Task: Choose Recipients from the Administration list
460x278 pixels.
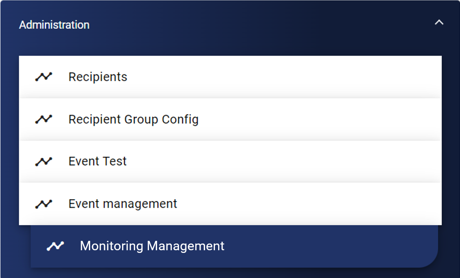Action: tap(230, 77)
